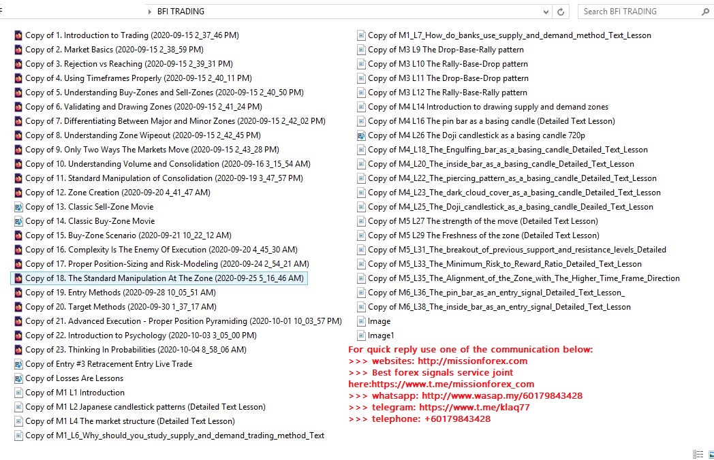714x460 pixels.
Task: Click the icon of 'Copy of 19. Entry Methods'
Action: (18, 293)
